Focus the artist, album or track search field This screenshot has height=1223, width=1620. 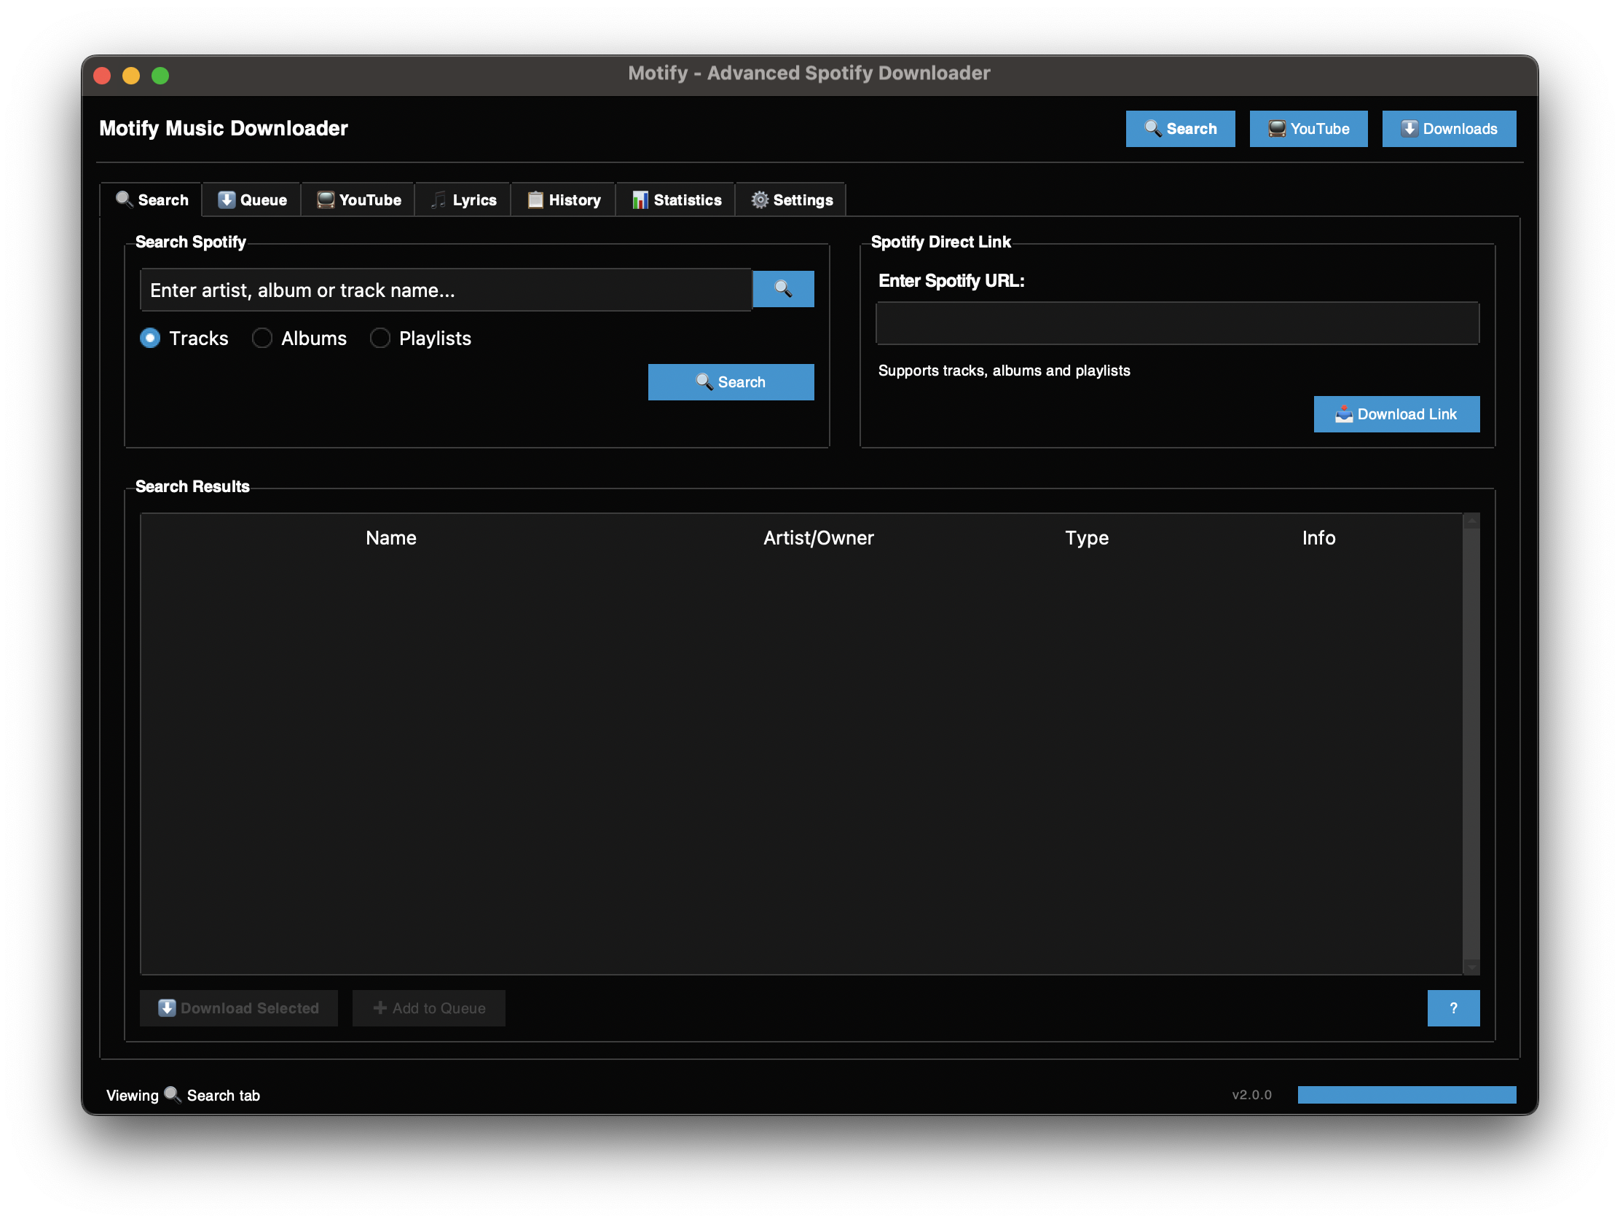[x=446, y=290]
